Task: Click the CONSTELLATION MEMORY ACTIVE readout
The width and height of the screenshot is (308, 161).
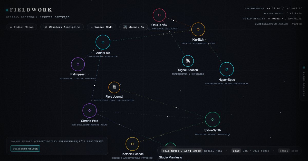Action: (278, 24)
